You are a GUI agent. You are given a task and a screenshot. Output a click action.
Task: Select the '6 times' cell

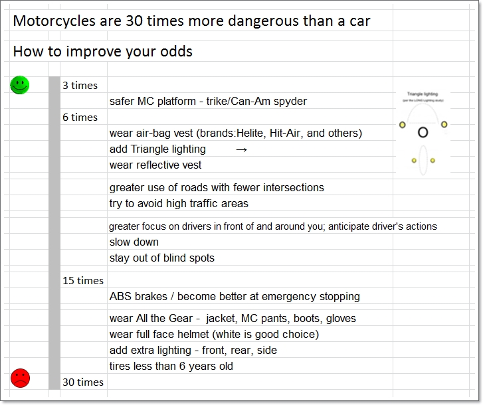coord(80,118)
